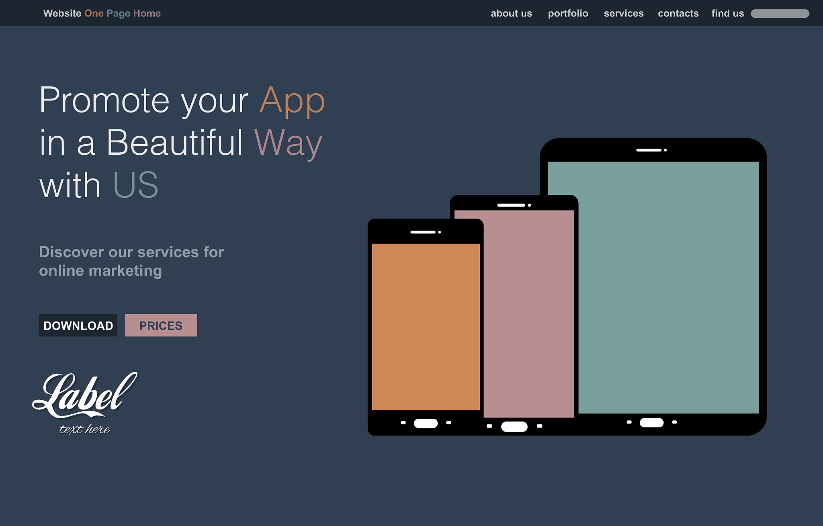
Task: Click the small dot right of teal tablet's home button
Action: coord(674,422)
